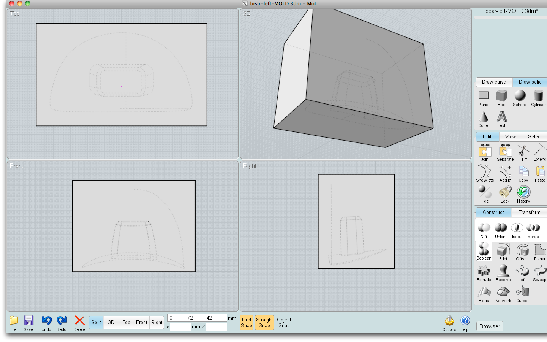The height and width of the screenshot is (342, 547).
Task: Switch to the Front viewport layout
Action: 142,323
